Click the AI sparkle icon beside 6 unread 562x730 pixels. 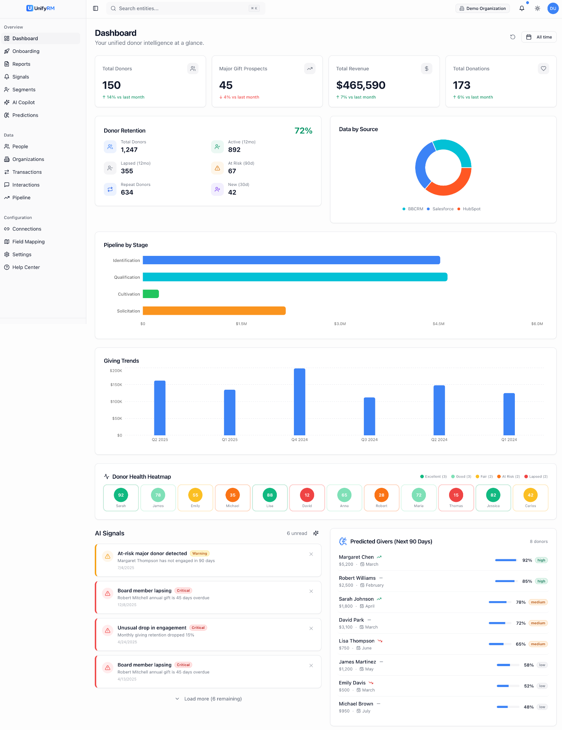click(x=316, y=533)
